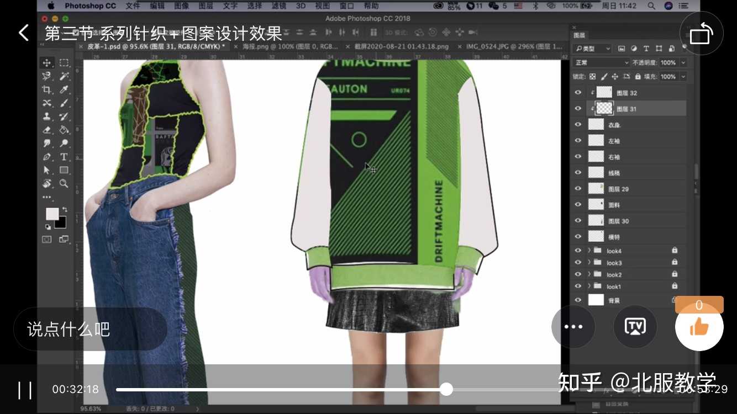
Task: Select the Eraser tool
Action: (47, 130)
